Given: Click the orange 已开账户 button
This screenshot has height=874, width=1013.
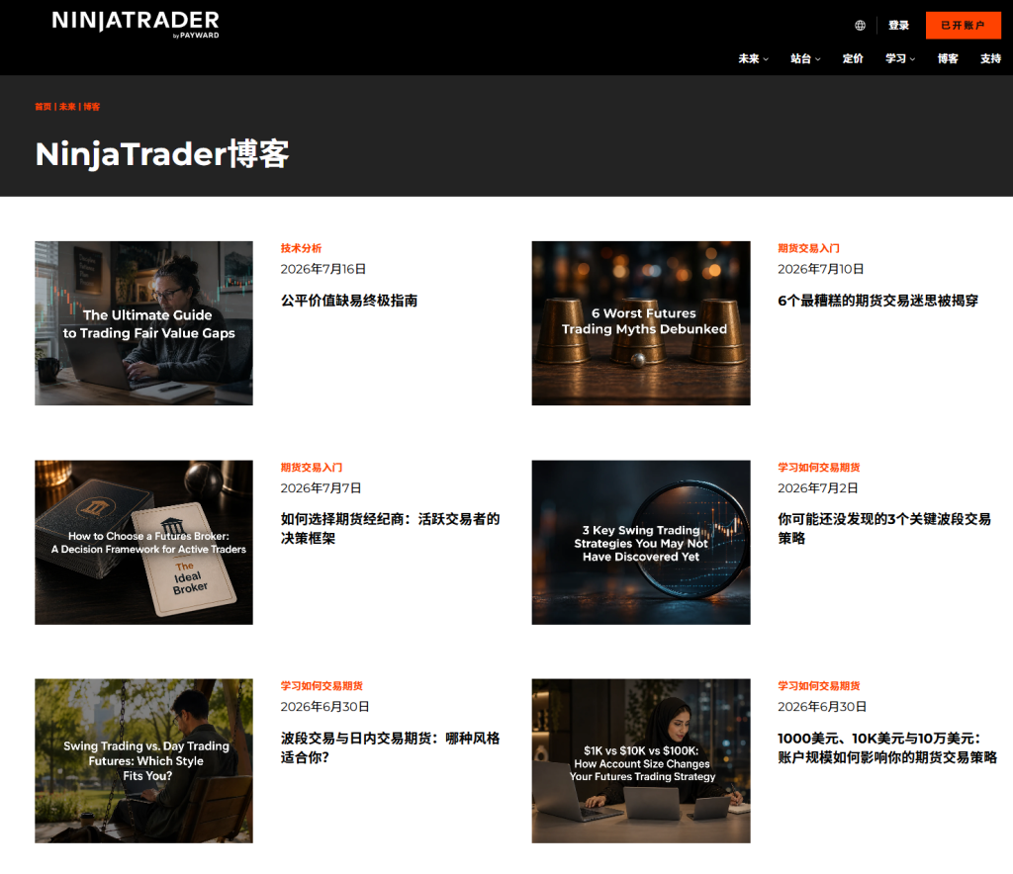Looking at the screenshot, I should coord(963,25).
